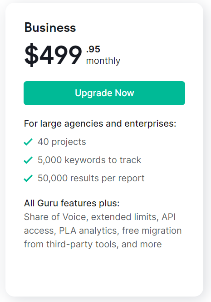
Task: Click the Share of Voice text
Action: [x=56, y=217]
